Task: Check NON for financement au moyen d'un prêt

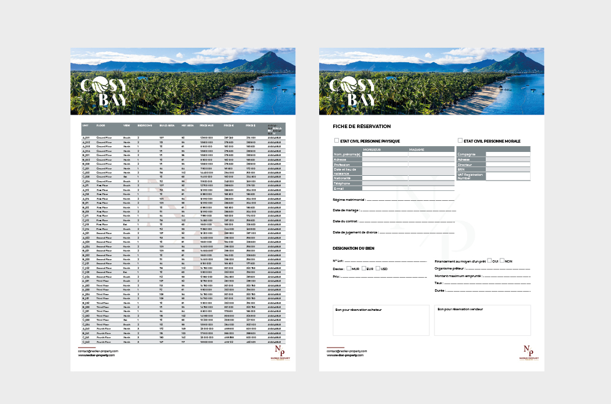Action: tap(502, 261)
